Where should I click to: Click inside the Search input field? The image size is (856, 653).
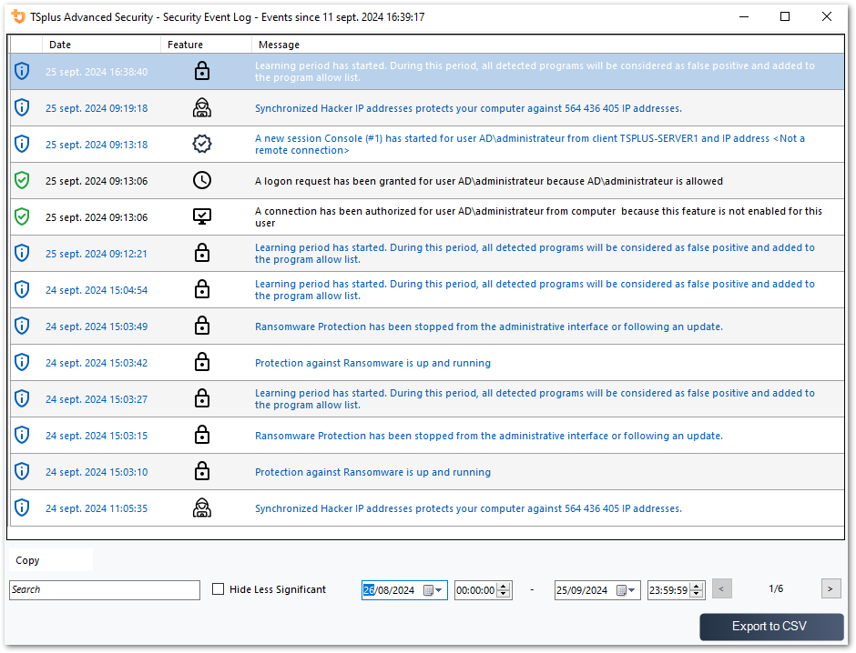[105, 589]
